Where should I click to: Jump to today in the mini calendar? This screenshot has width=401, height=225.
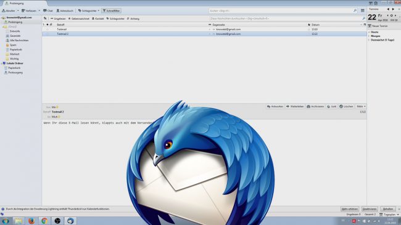point(392,16)
